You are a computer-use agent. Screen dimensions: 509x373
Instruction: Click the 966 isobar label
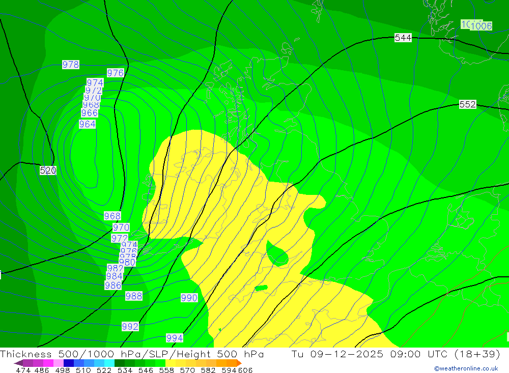(x=90, y=112)
